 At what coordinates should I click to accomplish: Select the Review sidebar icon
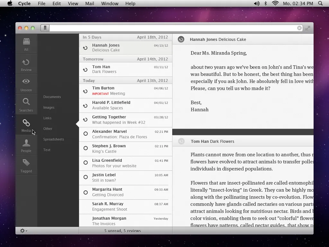[26, 64]
